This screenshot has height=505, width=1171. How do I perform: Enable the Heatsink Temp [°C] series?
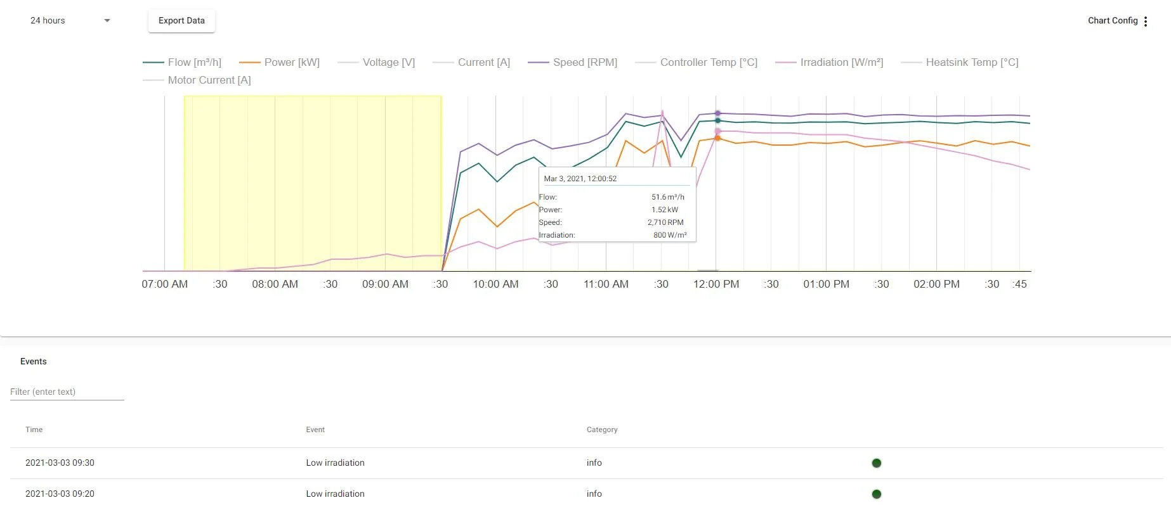(x=959, y=62)
